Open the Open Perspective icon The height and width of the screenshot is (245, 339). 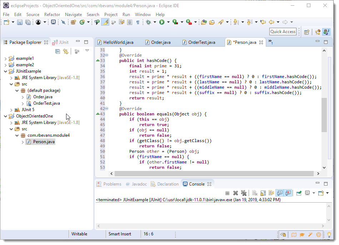point(306,32)
